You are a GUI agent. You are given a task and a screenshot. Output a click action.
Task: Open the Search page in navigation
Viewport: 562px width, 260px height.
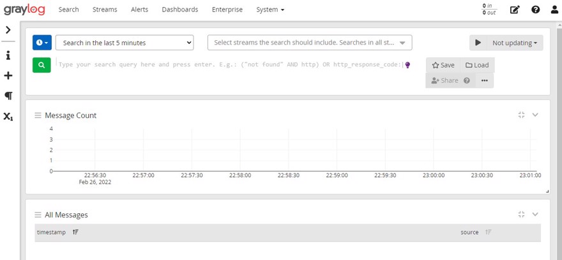click(68, 10)
